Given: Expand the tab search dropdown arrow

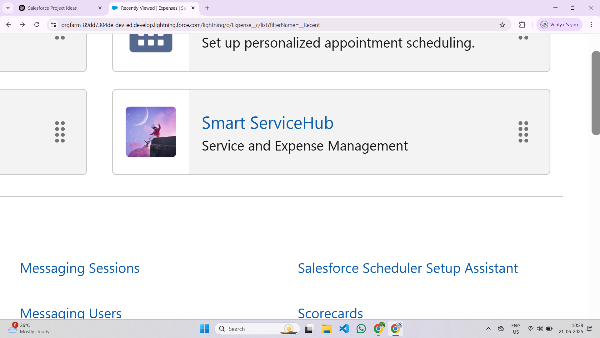Looking at the screenshot, I should pos(8,8).
